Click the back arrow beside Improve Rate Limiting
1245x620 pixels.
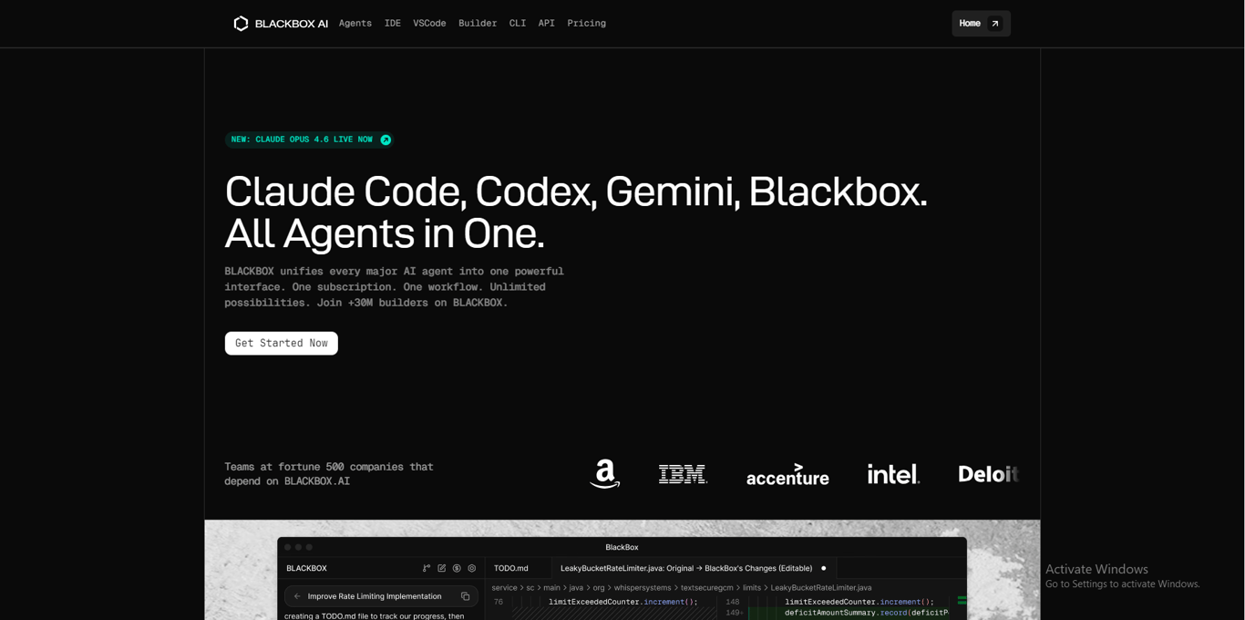click(297, 596)
